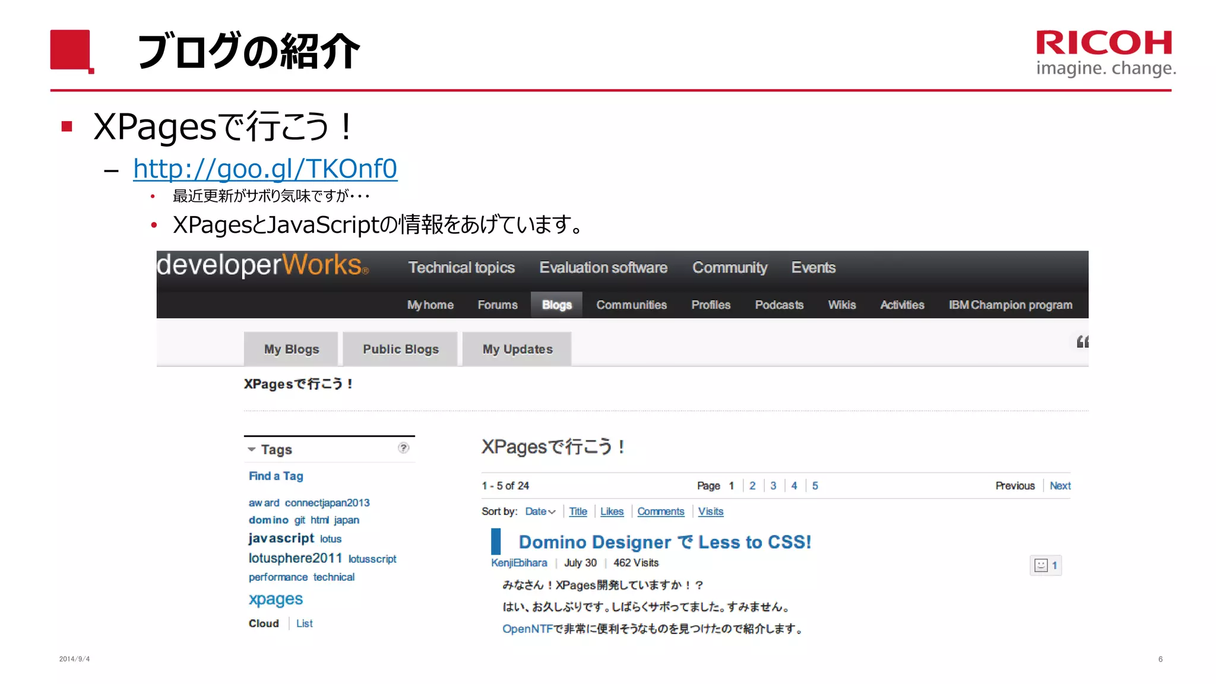
Task: Open the Wikis section
Action: 842,305
